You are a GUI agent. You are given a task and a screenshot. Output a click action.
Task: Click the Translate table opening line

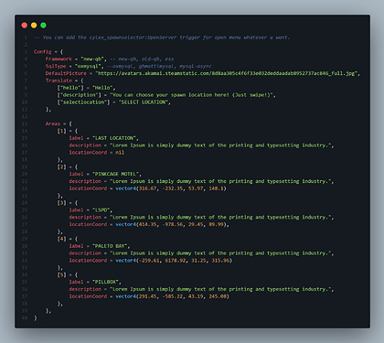[x=64, y=80]
